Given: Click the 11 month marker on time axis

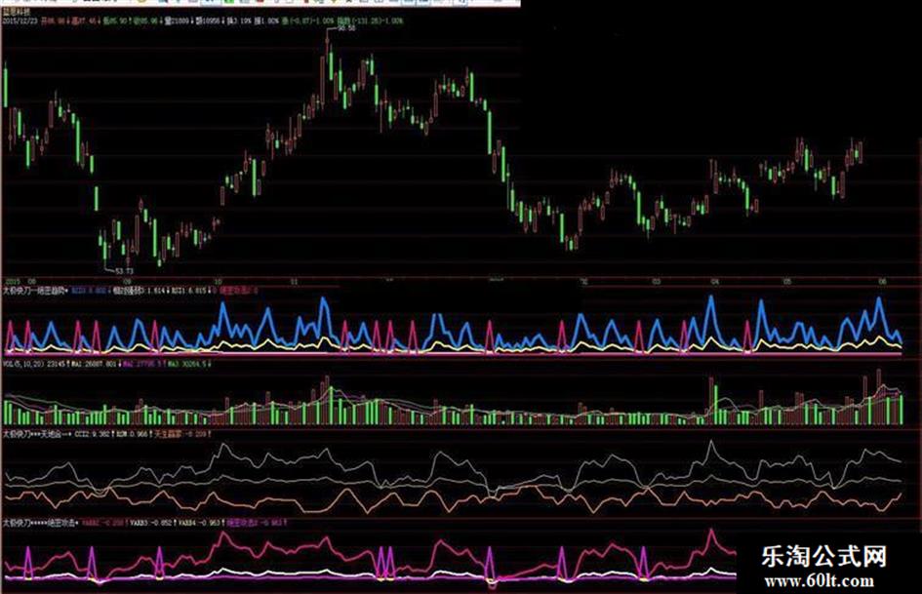Looking at the screenshot, I should pos(295,282).
